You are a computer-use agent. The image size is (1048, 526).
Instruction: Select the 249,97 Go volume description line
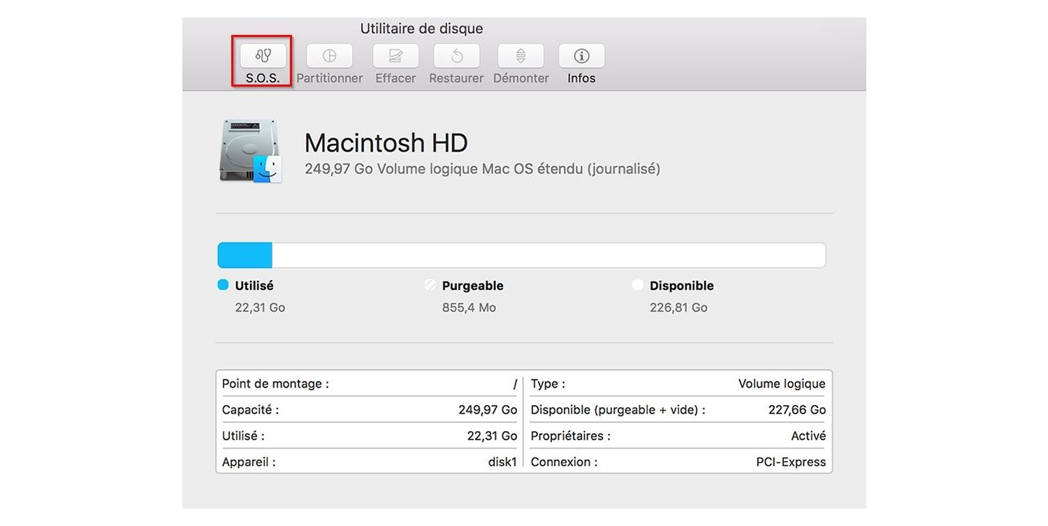pos(482,169)
